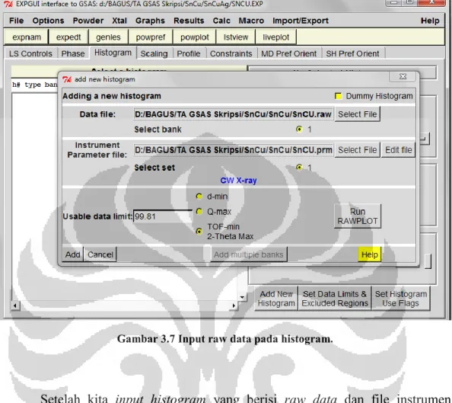Cancel the add new histogram dialog

[x=100, y=254]
